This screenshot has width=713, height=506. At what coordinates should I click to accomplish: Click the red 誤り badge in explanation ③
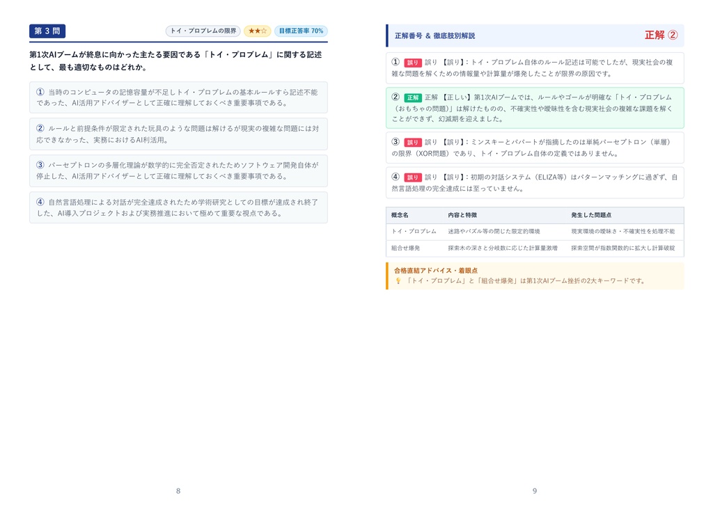tap(413, 142)
